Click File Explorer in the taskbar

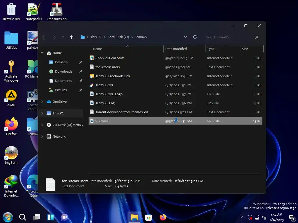[x=134, y=217]
